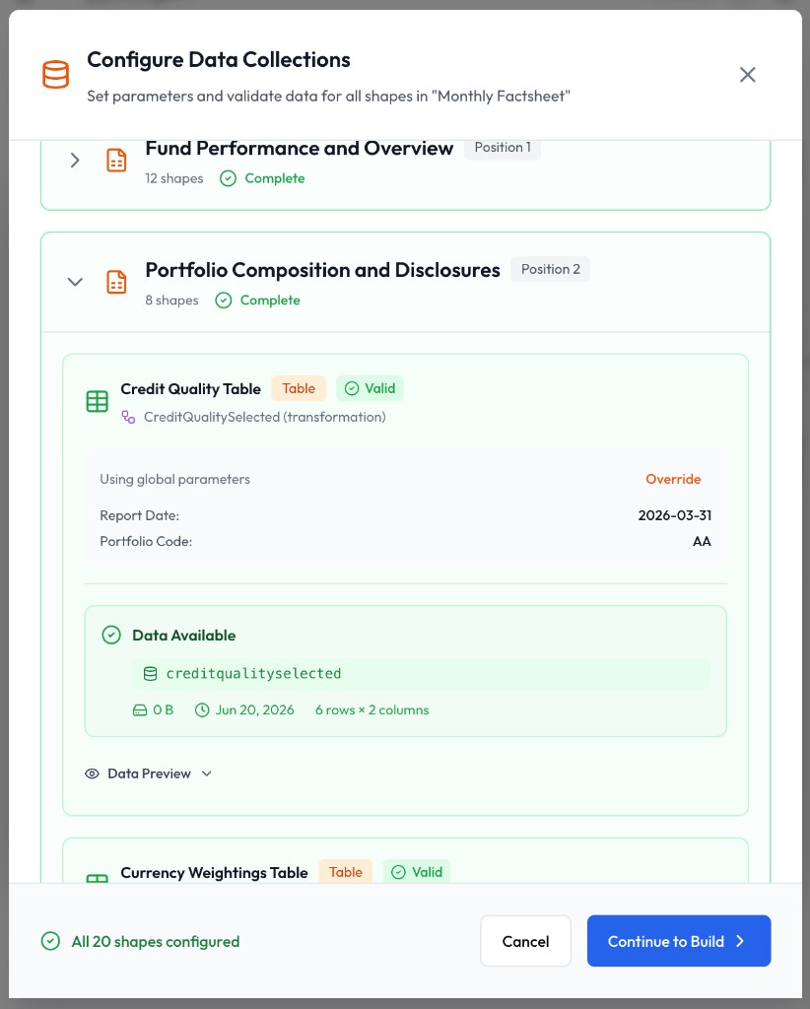Click Fund Performance Complete check icon
Viewport: 810px width, 1009px height.
click(x=228, y=178)
